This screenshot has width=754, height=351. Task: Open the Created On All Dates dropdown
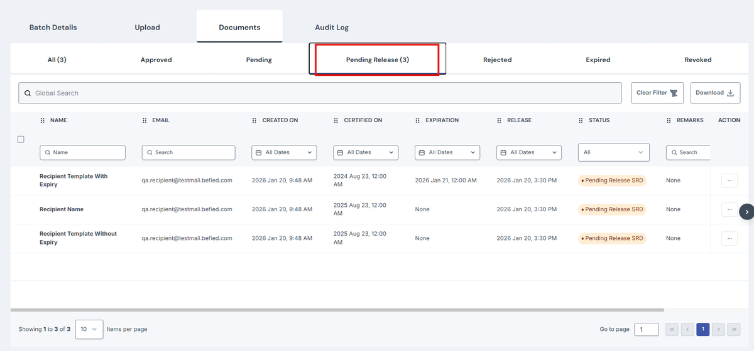tap(284, 152)
